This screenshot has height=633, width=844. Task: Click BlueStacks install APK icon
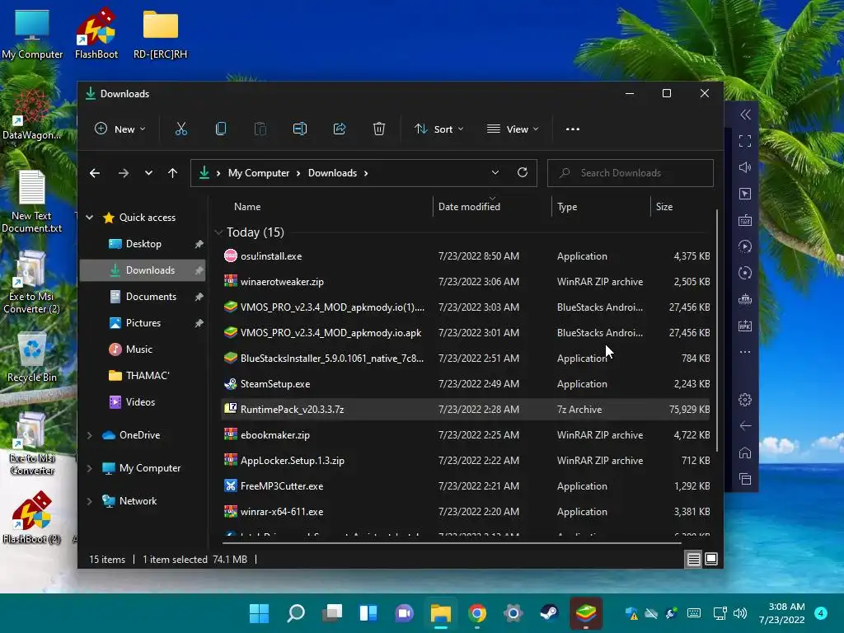(x=745, y=326)
